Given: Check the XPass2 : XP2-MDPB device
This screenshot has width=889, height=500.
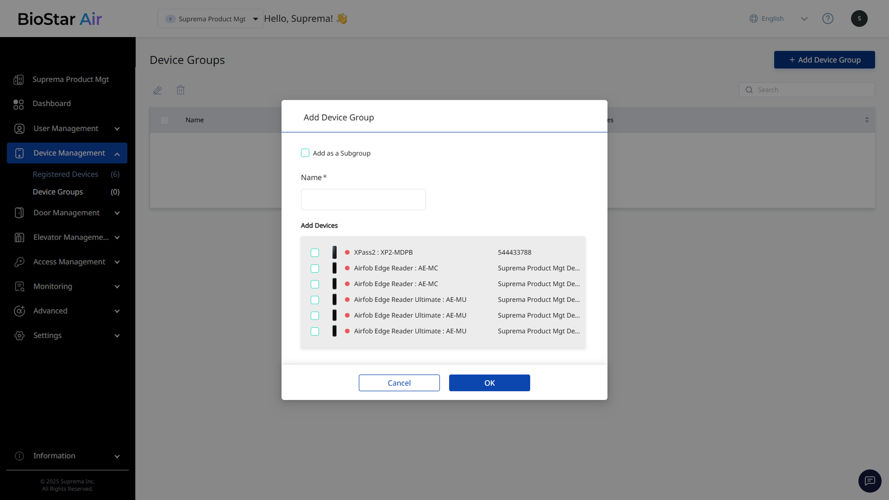Looking at the screenshot, I should point(315,253).
